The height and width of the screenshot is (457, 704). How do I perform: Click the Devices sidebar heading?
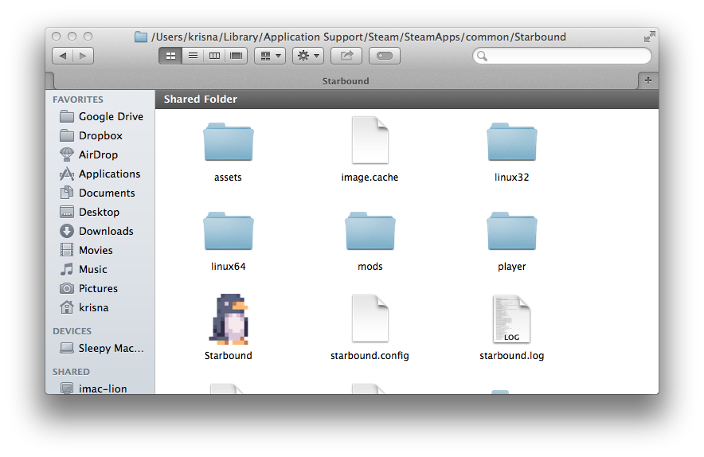[x=72, y=331]
